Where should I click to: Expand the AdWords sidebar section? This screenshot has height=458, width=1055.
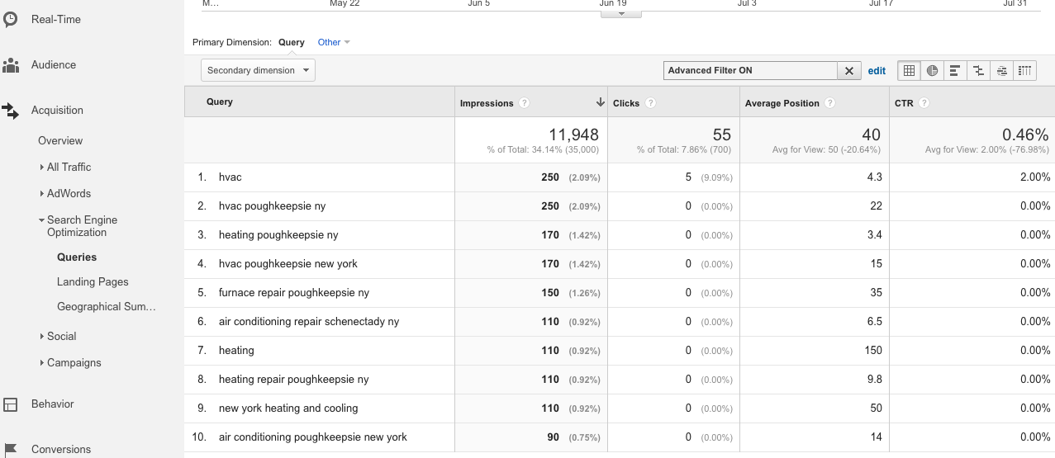pos(69,193)
